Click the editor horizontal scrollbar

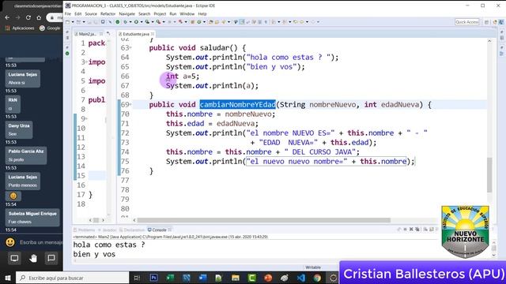click(263, 220)
